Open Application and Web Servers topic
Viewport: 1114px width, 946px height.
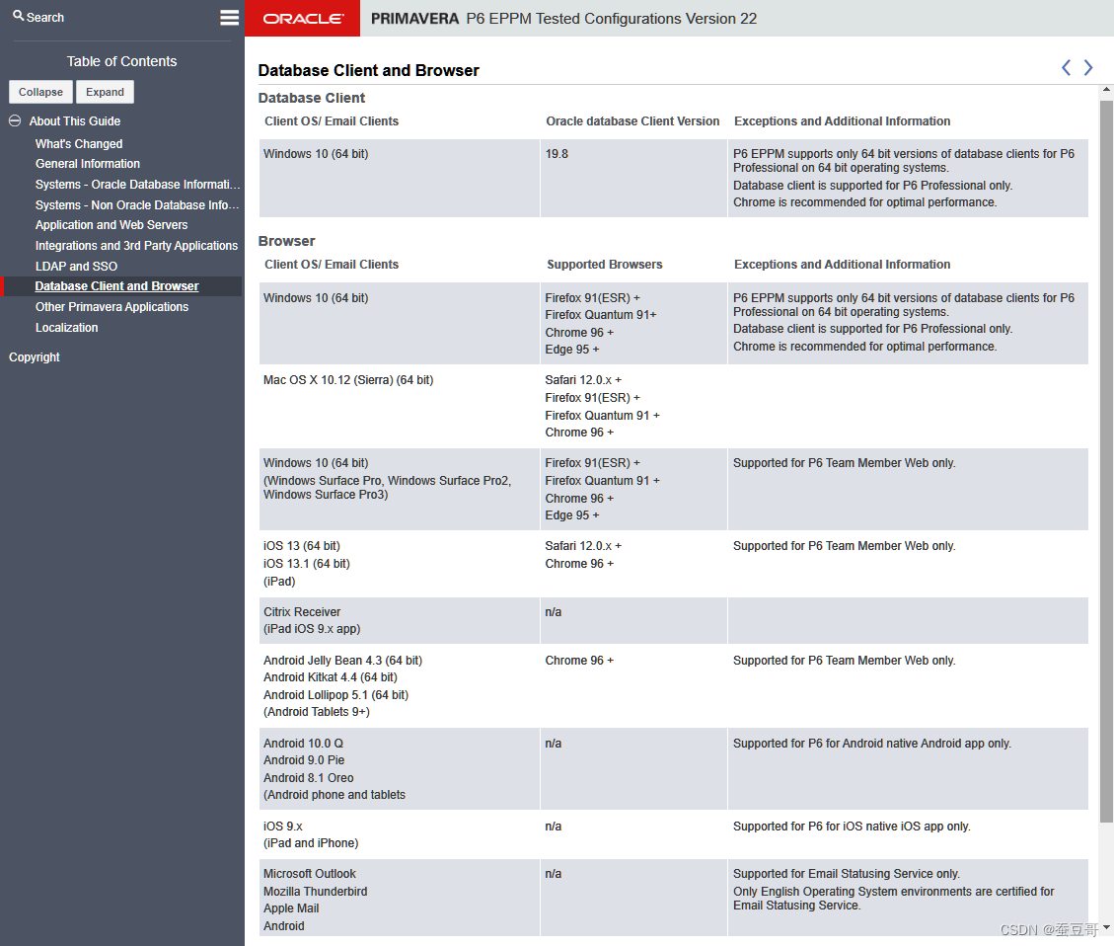[x=111, y=224]
